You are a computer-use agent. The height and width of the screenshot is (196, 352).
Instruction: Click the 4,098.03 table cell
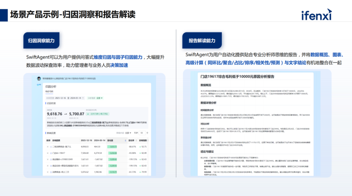coord(85,147)
